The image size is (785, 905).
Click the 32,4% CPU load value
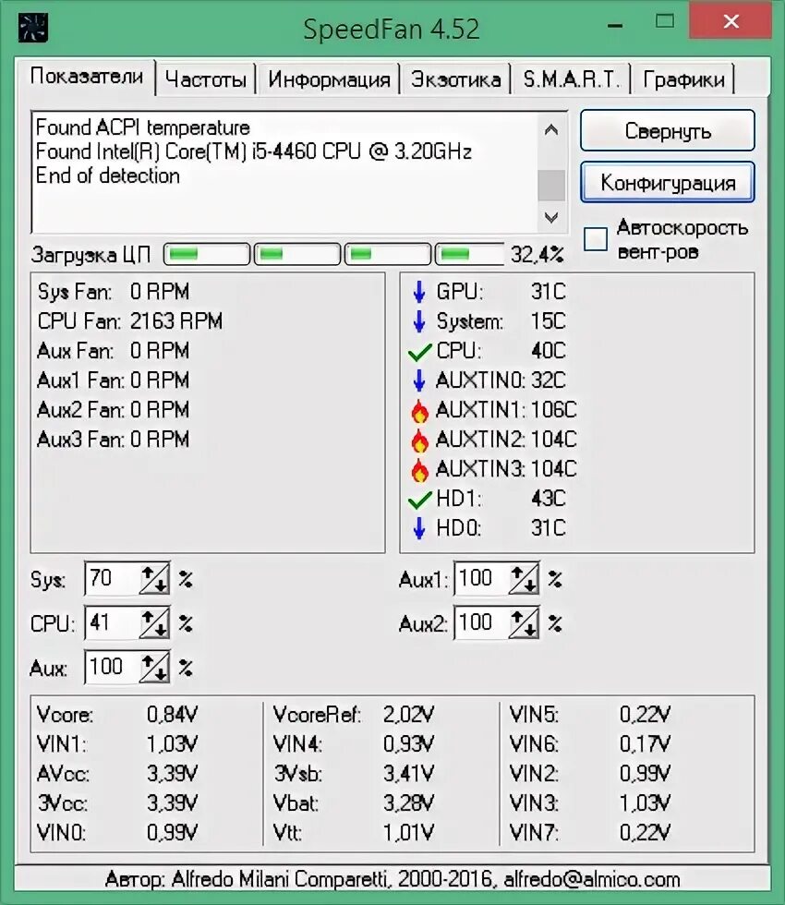[x=537, y=255]
